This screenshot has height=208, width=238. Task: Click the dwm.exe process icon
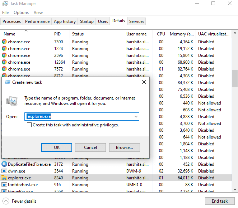tap(4, 171)
